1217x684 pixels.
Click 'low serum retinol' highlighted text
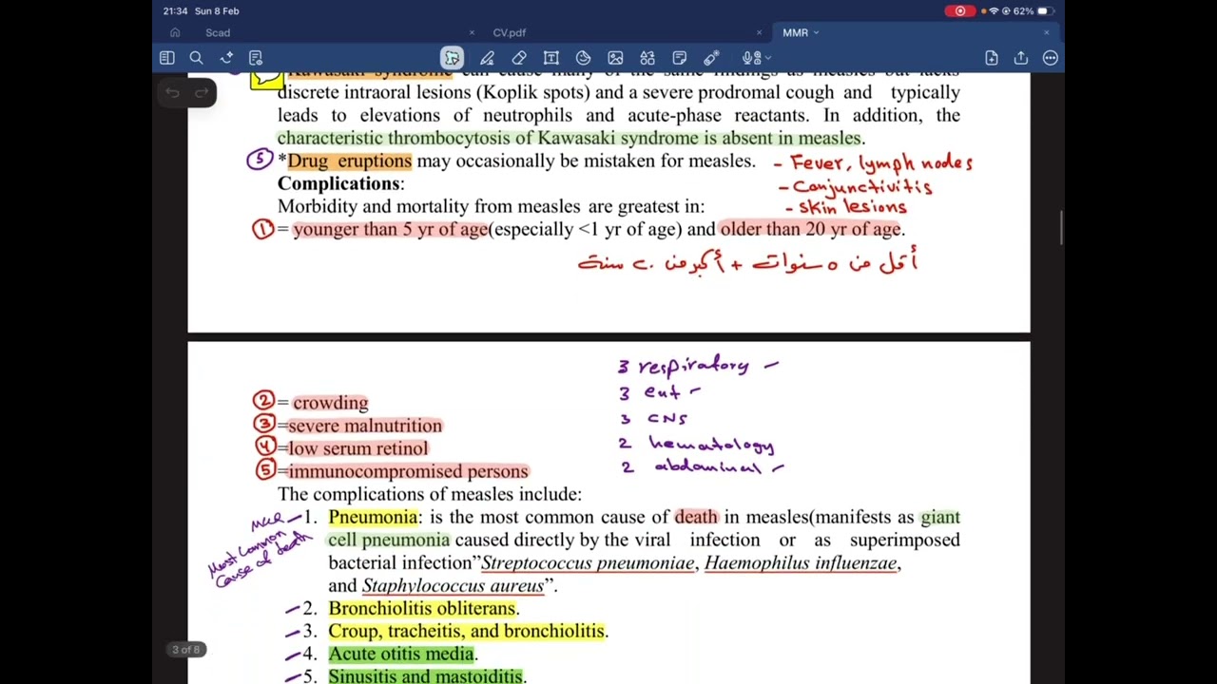coord(358,448)
